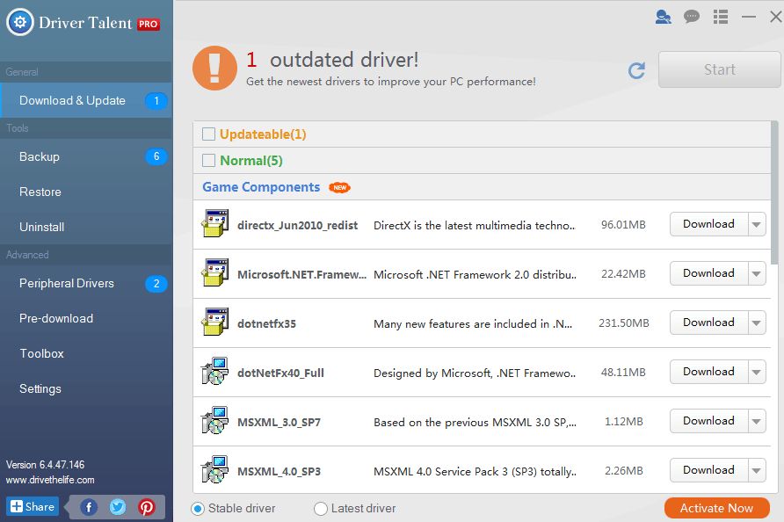Share on Twitter icon
Screen dimensions: 784x522
(118, 508)
